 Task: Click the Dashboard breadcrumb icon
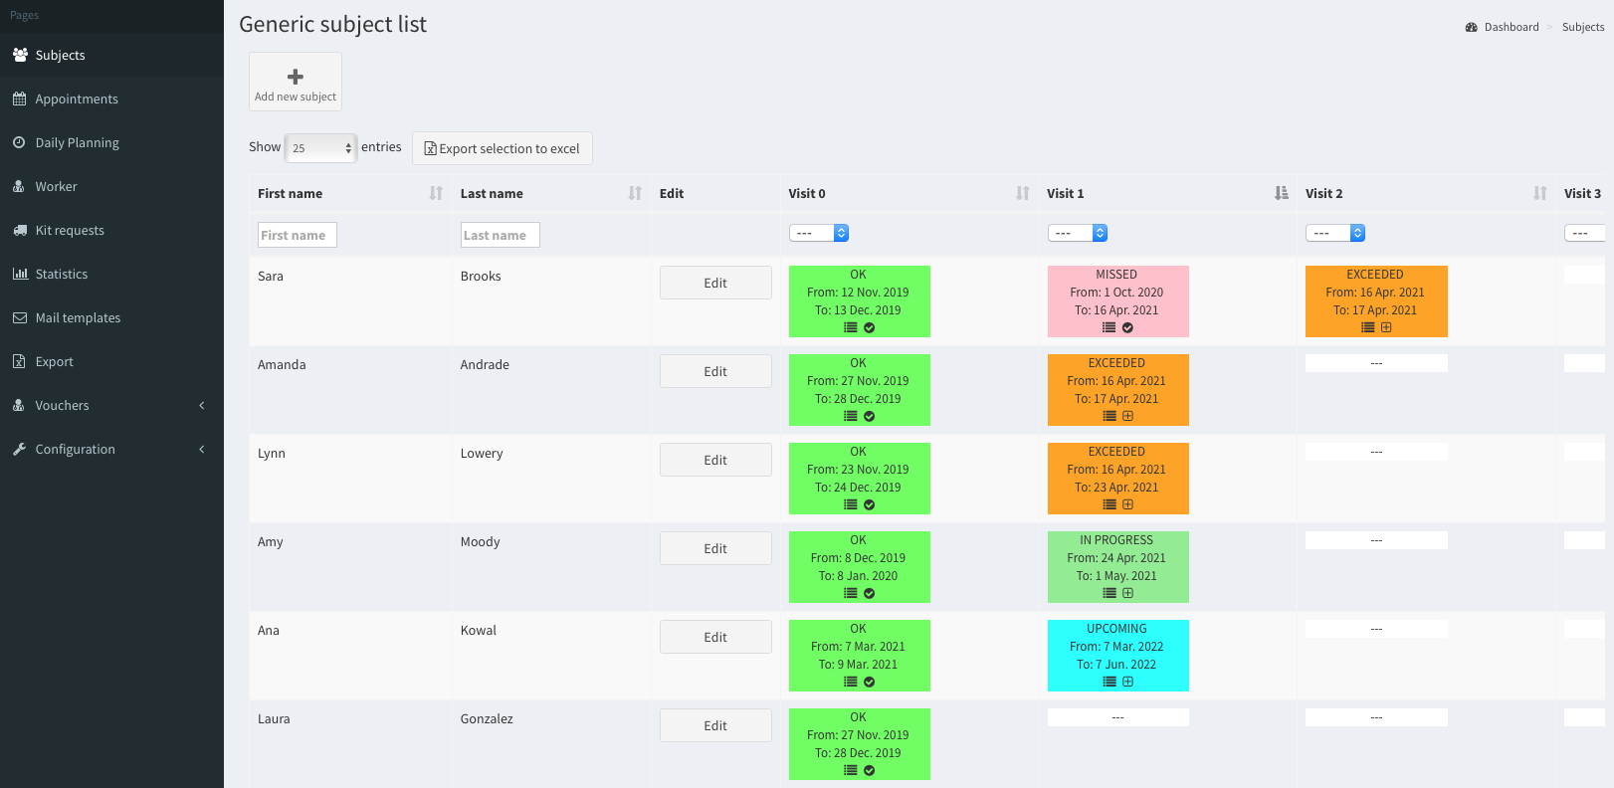tap(1471, 27)
